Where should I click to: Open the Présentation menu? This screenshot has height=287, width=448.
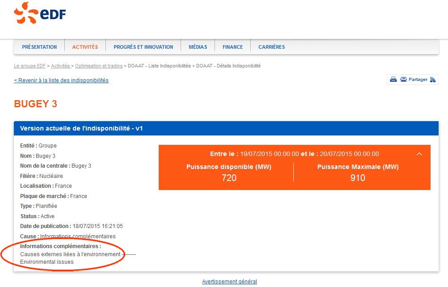(x=39, y=47)
